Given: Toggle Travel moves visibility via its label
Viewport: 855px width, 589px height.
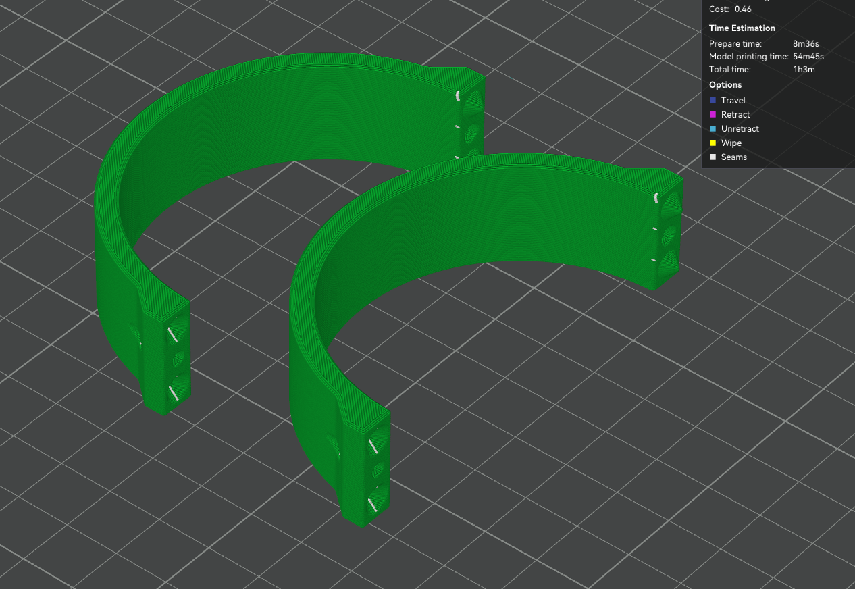Looking at the screenshot, I should [x=733, y=100].
